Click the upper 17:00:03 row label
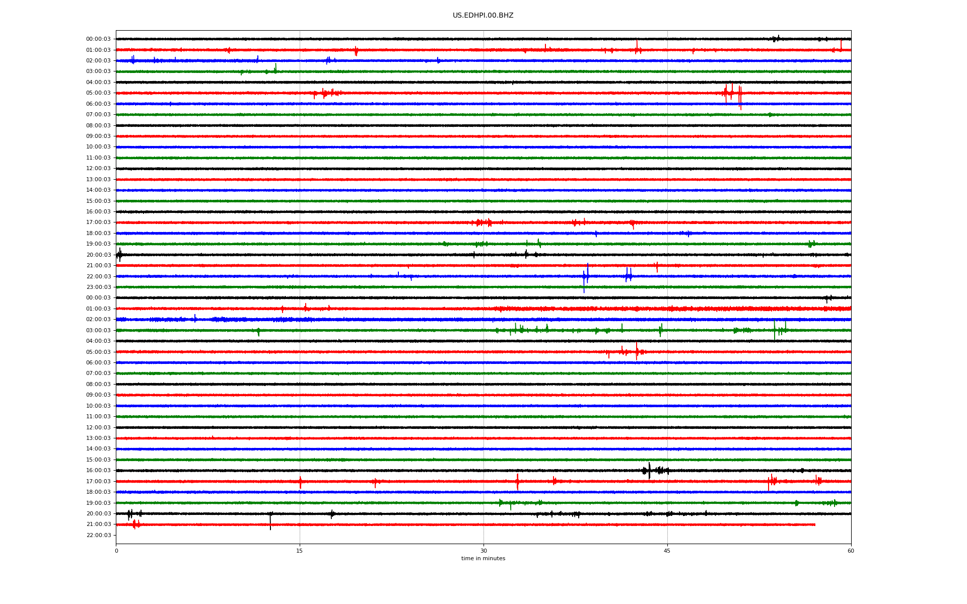 pyautogui.click(x=98, y=222)
